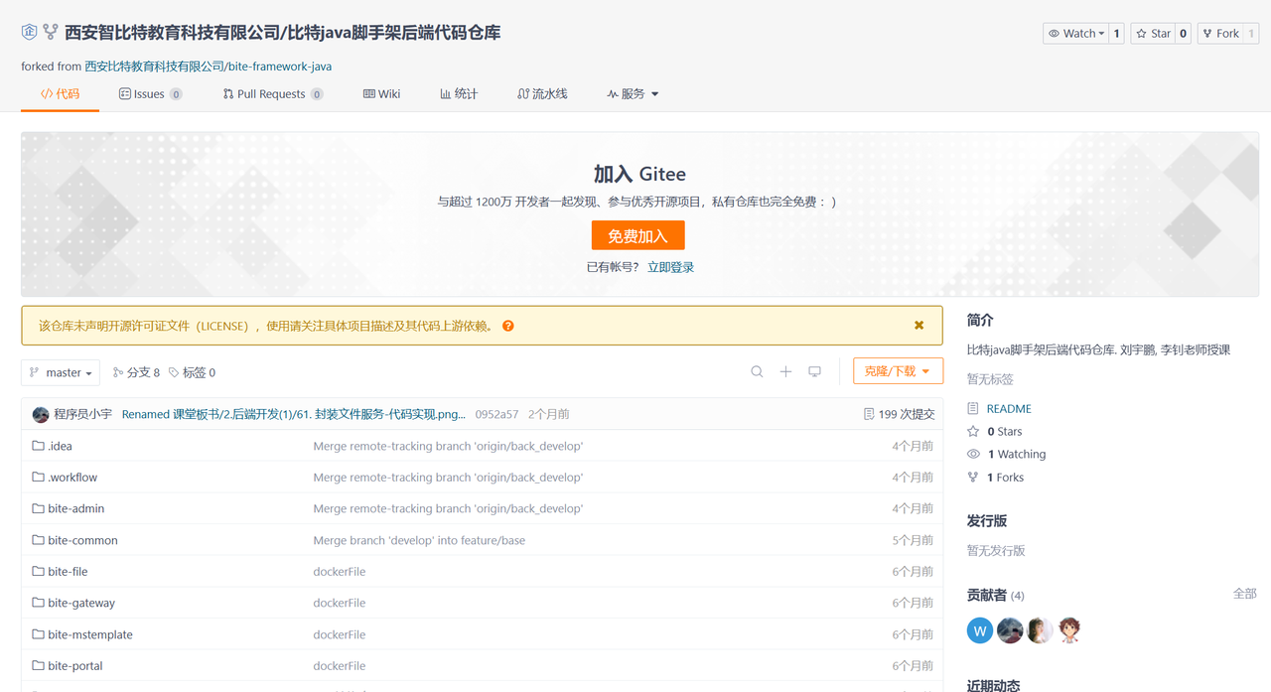Open the bite-gateway folder

pyautogui.click(x=81, y=603)
